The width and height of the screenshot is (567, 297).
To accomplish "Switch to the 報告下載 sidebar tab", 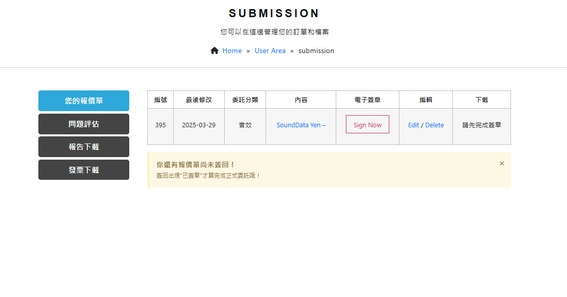I will (x=84, y=146).
